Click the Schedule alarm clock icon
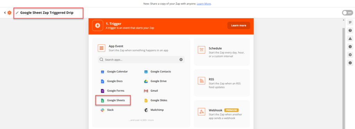The width and height of the screenshot is (355, 129). pyautogui.click(x=201, y=50)
